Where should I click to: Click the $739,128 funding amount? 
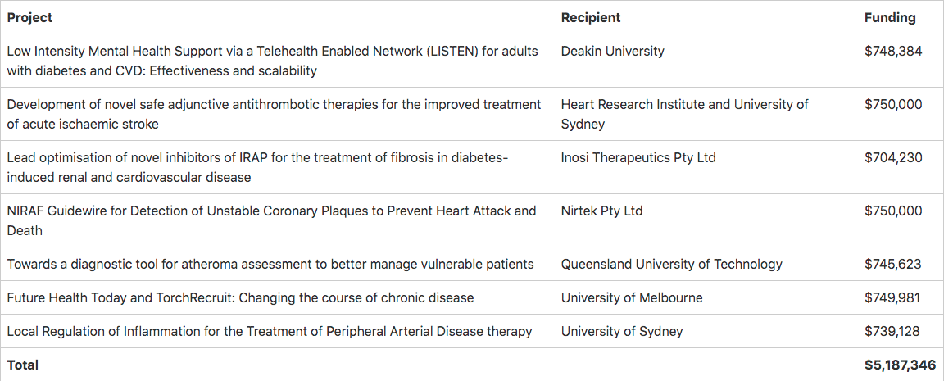pyautogui.click(x=892, y=331)
